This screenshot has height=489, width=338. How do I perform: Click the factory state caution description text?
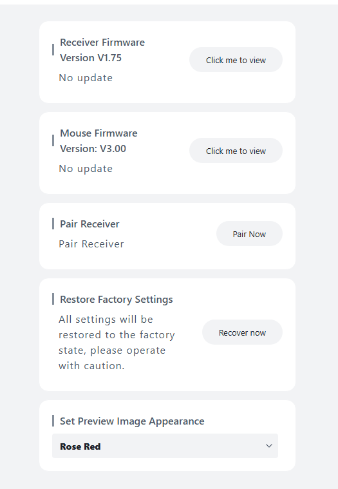pyautogui.click(x=117, y=342)
